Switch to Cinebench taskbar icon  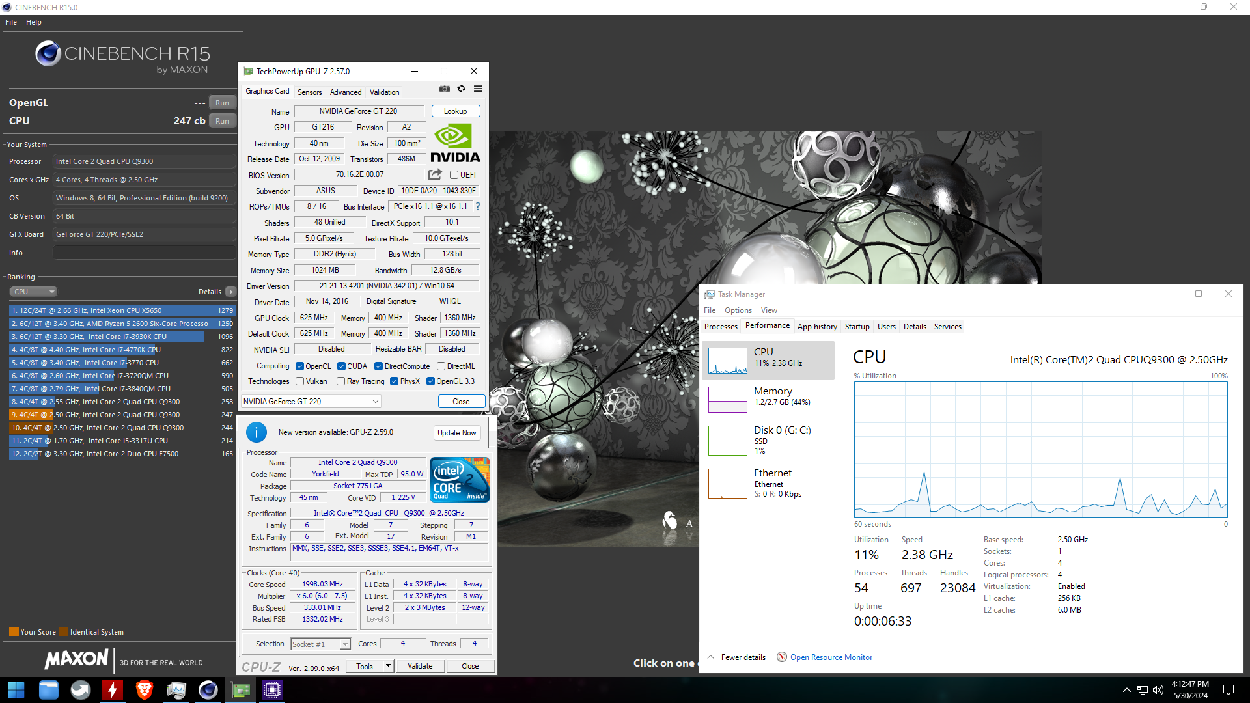208,690
